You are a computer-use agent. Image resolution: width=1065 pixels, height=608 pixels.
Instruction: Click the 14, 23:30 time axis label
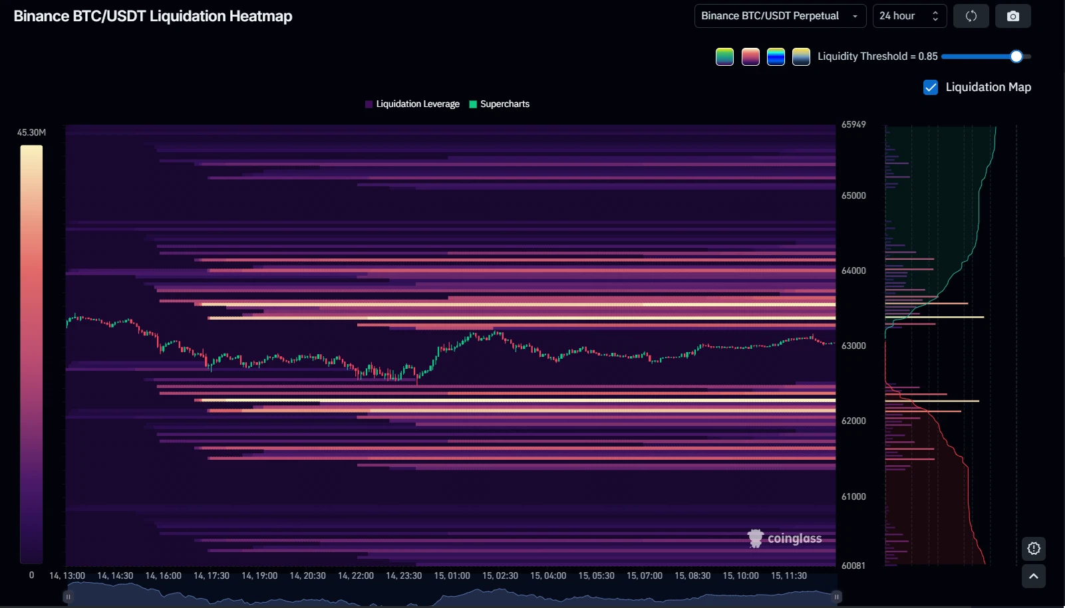404,576
